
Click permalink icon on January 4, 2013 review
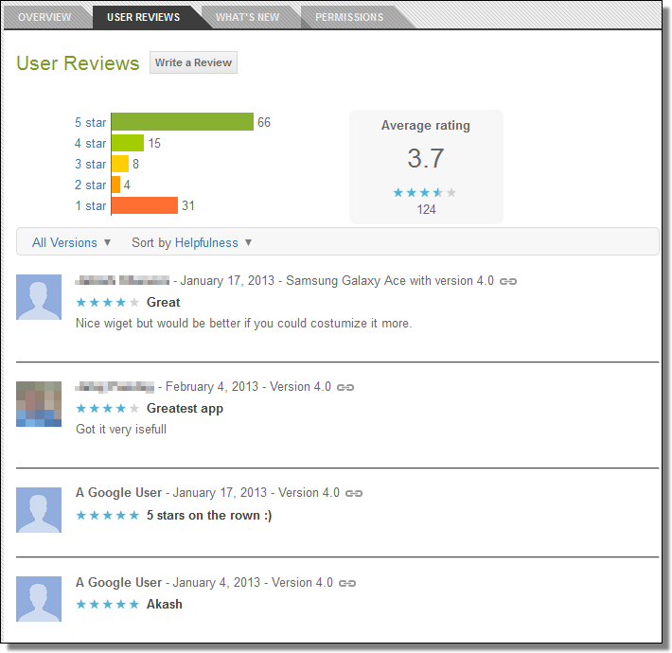347,583
